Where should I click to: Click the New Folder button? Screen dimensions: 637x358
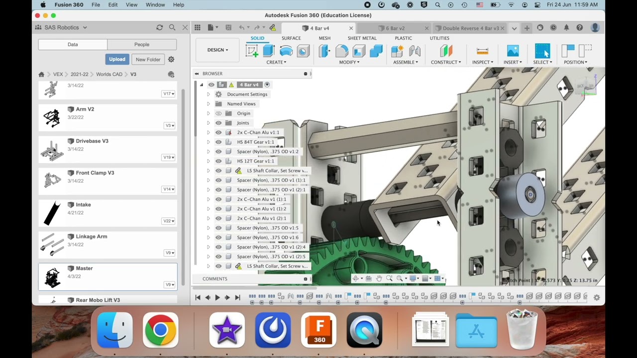[x=148, y=60]
